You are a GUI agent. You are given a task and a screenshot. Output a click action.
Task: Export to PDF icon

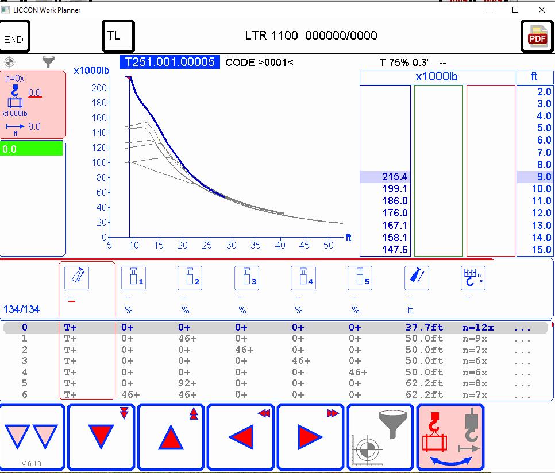click(537, 36)
